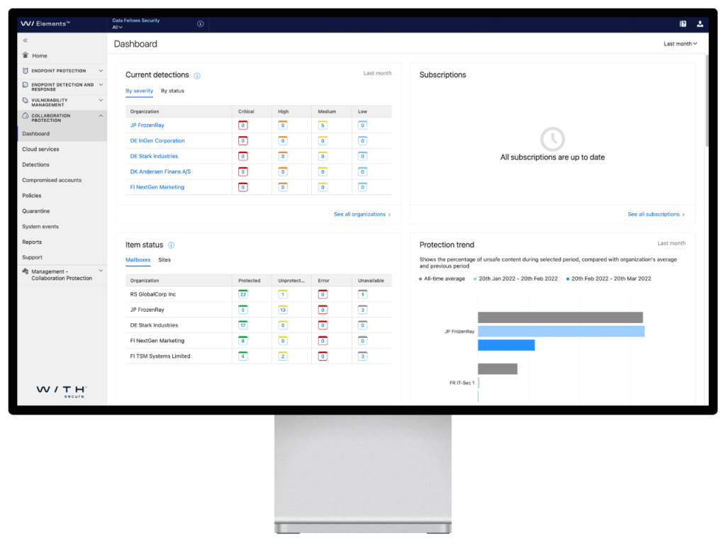Collapse the Collaboration Protection section

pyautogui.click(x=101, y=115)
